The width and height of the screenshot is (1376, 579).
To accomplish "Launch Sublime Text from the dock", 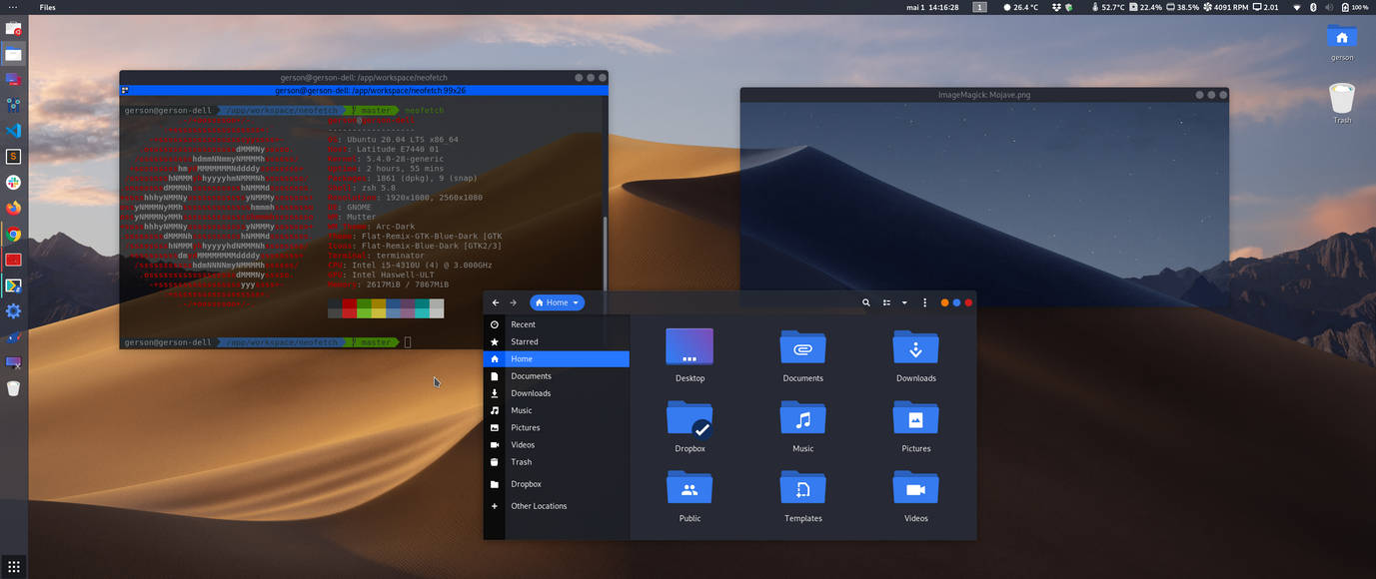I will [14, 156].
